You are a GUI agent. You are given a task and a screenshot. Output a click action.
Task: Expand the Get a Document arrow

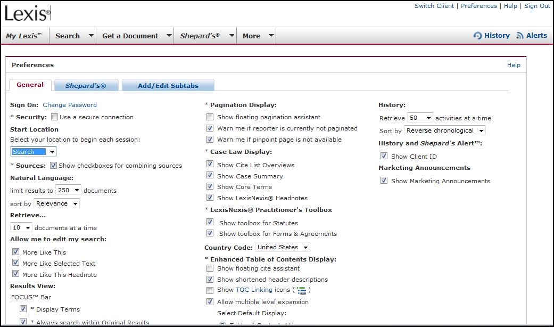tap(169, 36)
